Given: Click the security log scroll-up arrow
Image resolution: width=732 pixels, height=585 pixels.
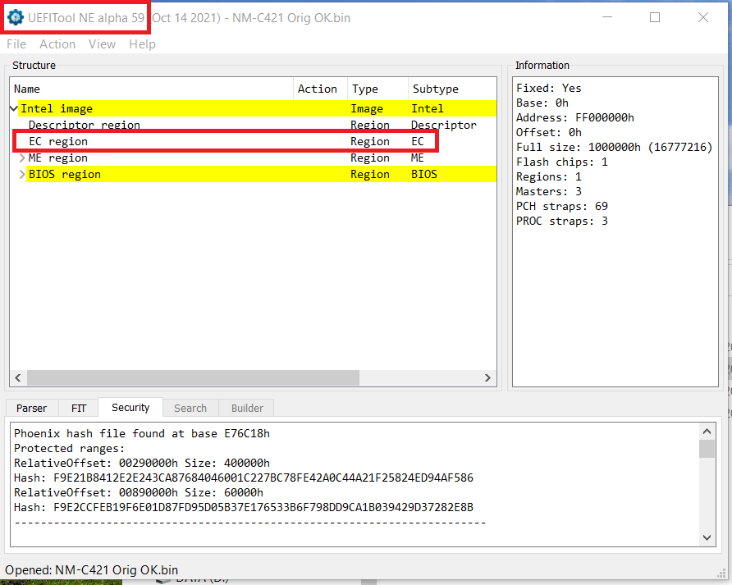Looking at the screenshot, I should [x=707, y=432].
